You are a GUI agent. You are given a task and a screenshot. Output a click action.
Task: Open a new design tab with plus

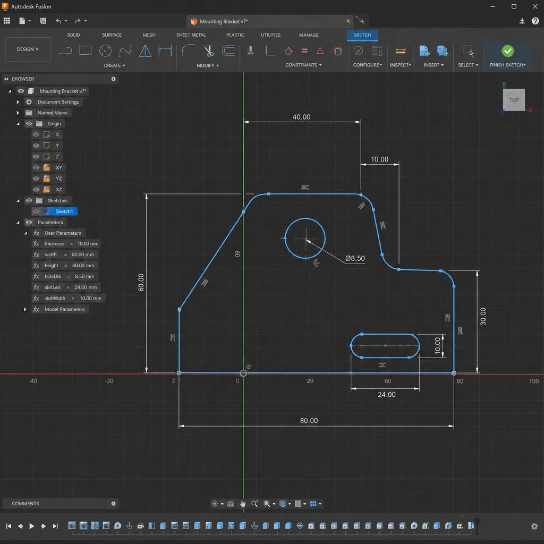tap(362, 21)
